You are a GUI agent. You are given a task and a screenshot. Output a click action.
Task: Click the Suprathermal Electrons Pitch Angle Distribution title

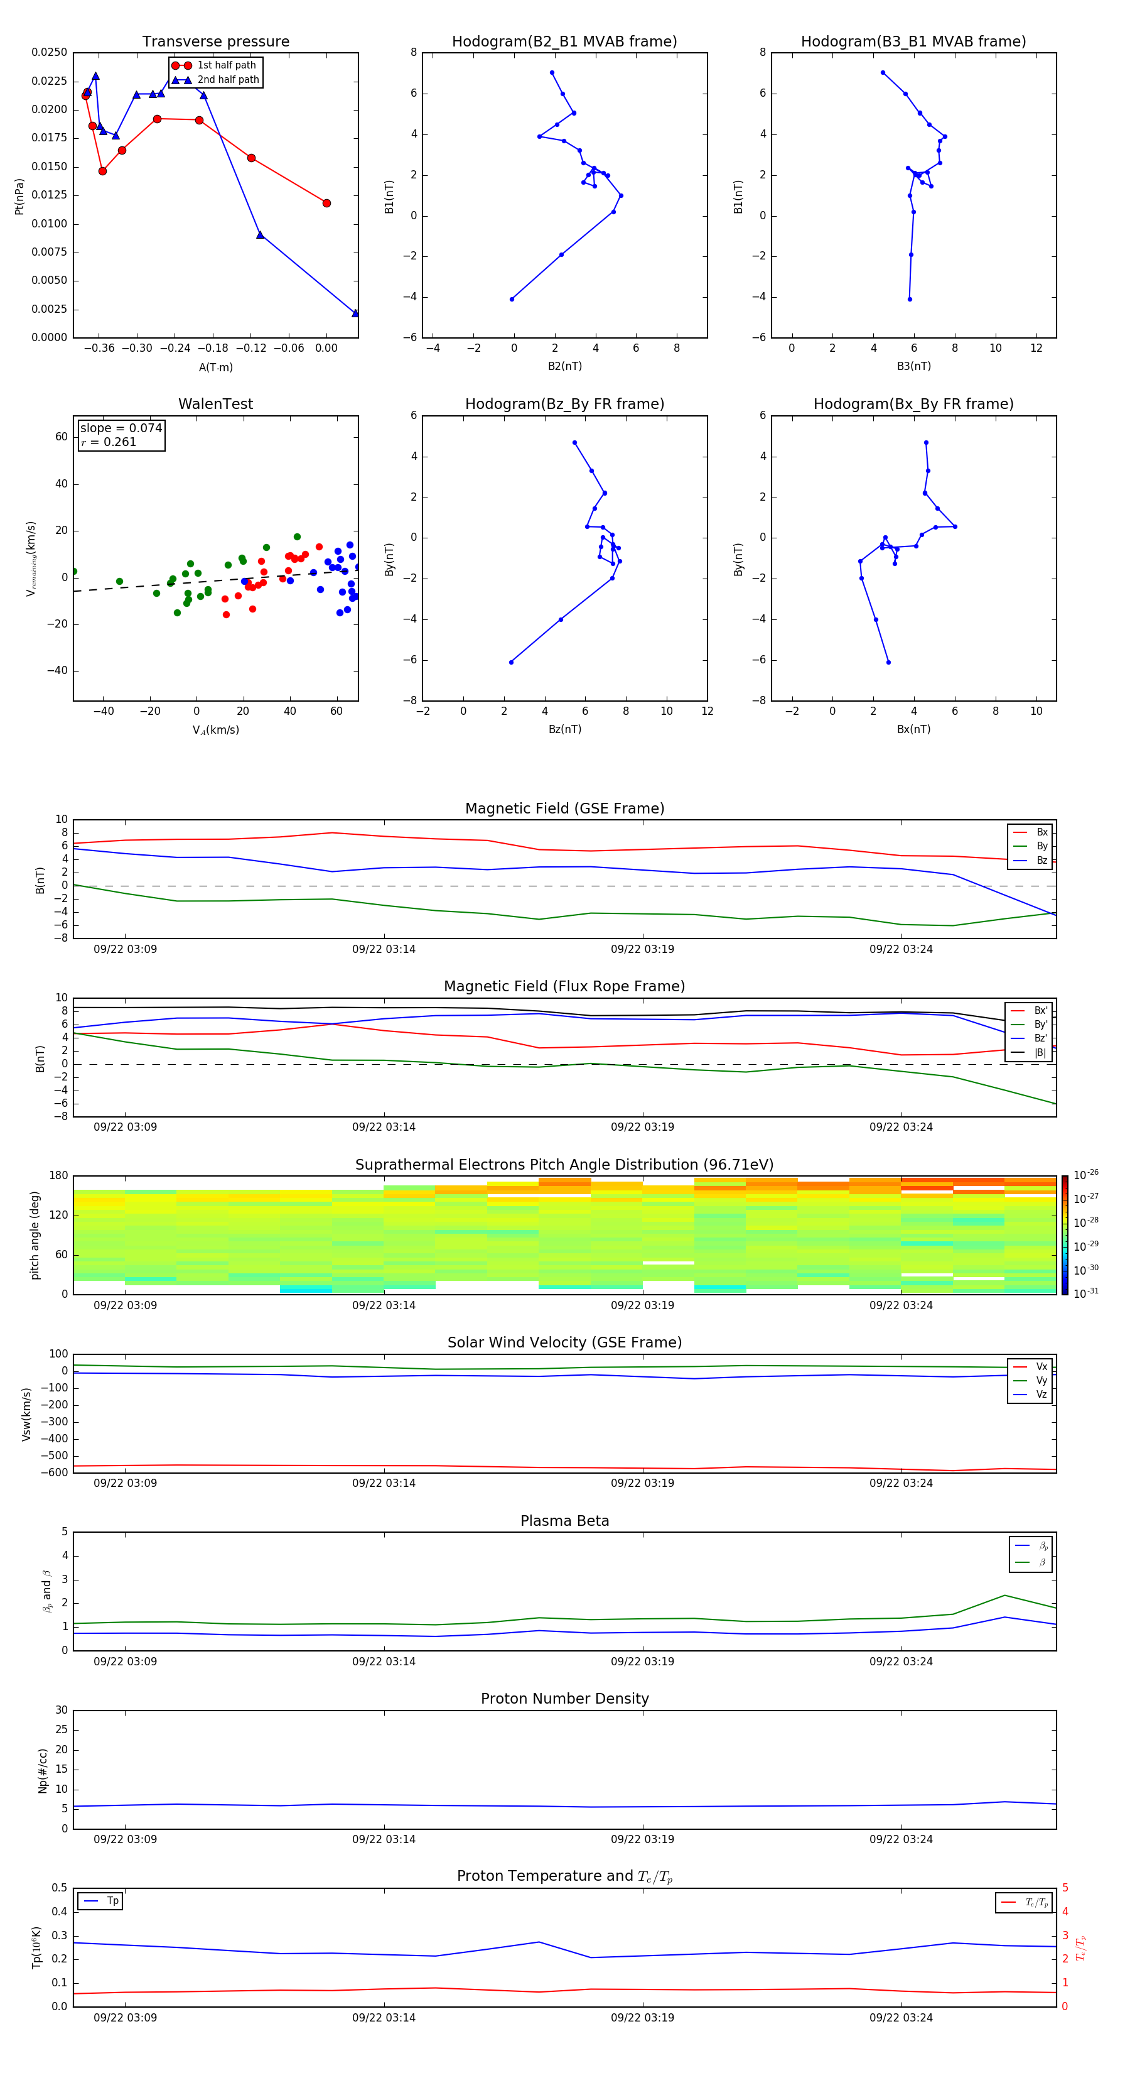[x=564, y=1165]
